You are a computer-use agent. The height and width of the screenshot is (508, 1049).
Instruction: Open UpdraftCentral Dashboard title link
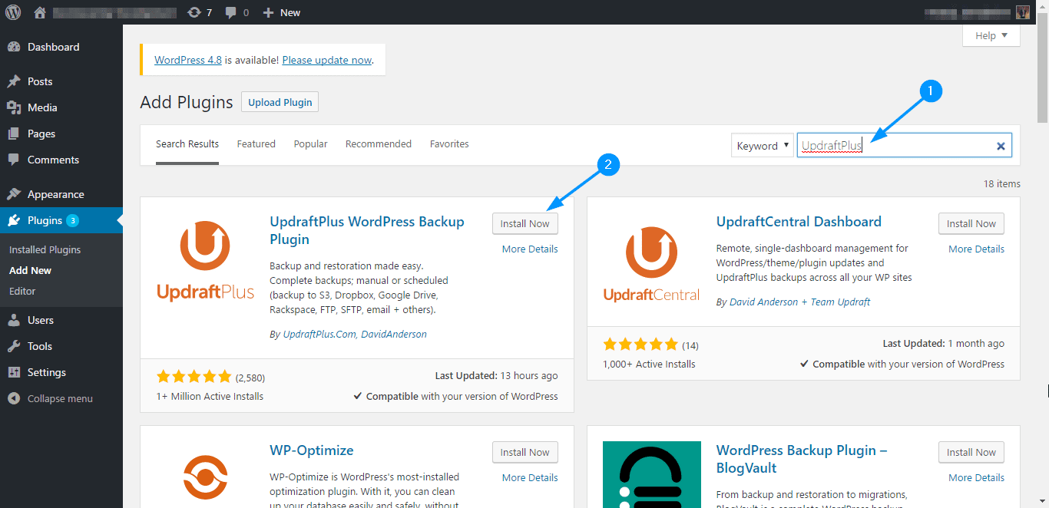799,222
